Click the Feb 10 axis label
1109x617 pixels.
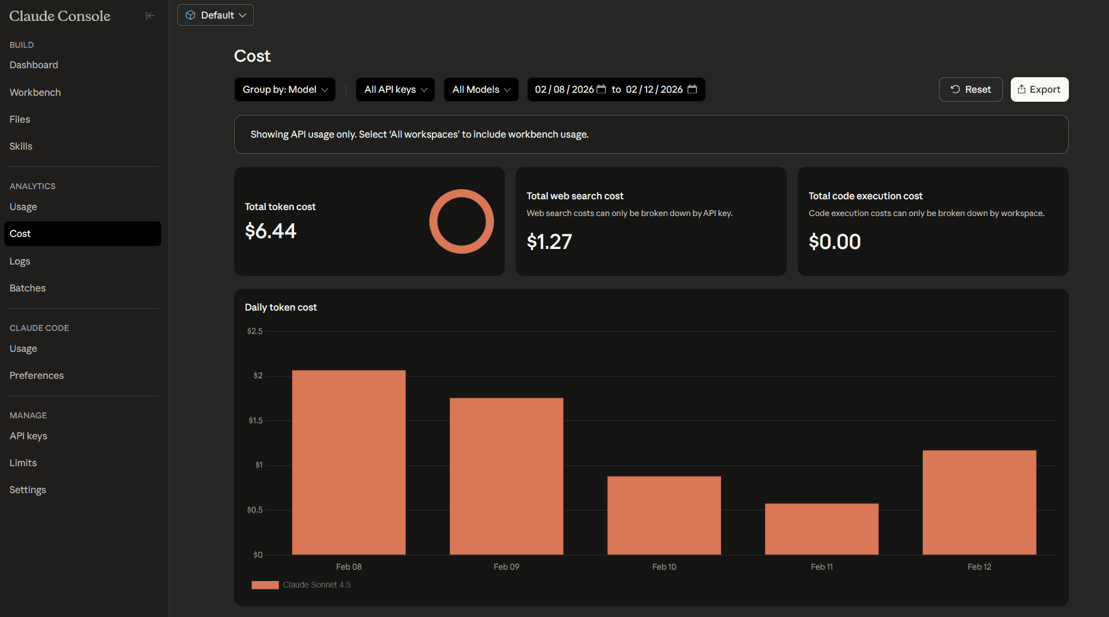pos(664,567)
